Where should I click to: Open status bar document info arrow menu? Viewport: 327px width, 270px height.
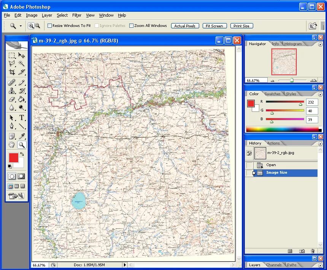point(125,265)
